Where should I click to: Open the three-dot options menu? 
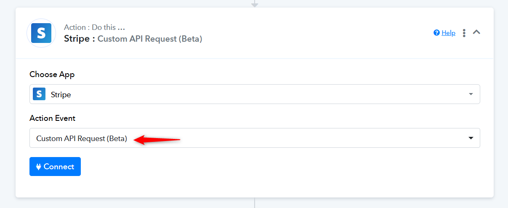(x=464, y=33)
